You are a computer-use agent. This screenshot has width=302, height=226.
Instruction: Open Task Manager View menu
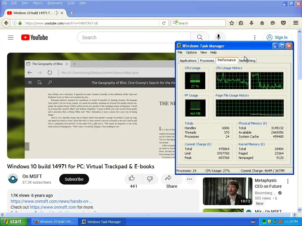click(203, 52)
